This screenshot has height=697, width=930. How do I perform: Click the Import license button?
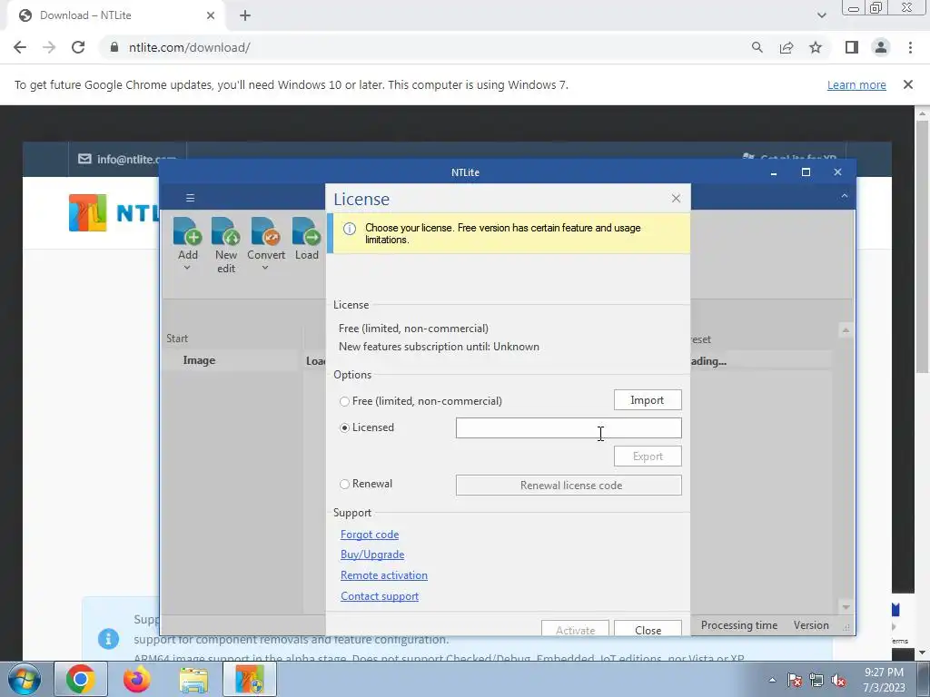(648, 400)
